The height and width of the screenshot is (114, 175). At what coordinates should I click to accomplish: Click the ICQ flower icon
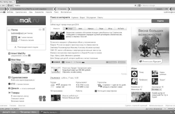(x=9, y=84)
